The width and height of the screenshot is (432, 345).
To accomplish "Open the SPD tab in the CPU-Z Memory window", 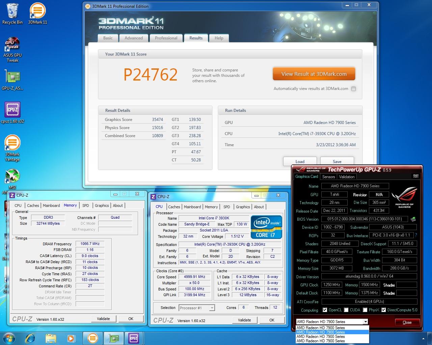I will click(x=86, y=206).
